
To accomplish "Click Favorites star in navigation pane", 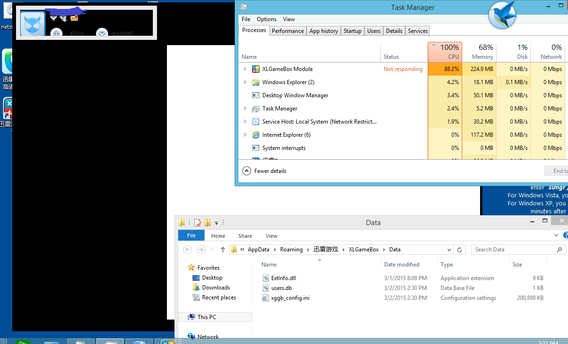I will pos(191,267).
